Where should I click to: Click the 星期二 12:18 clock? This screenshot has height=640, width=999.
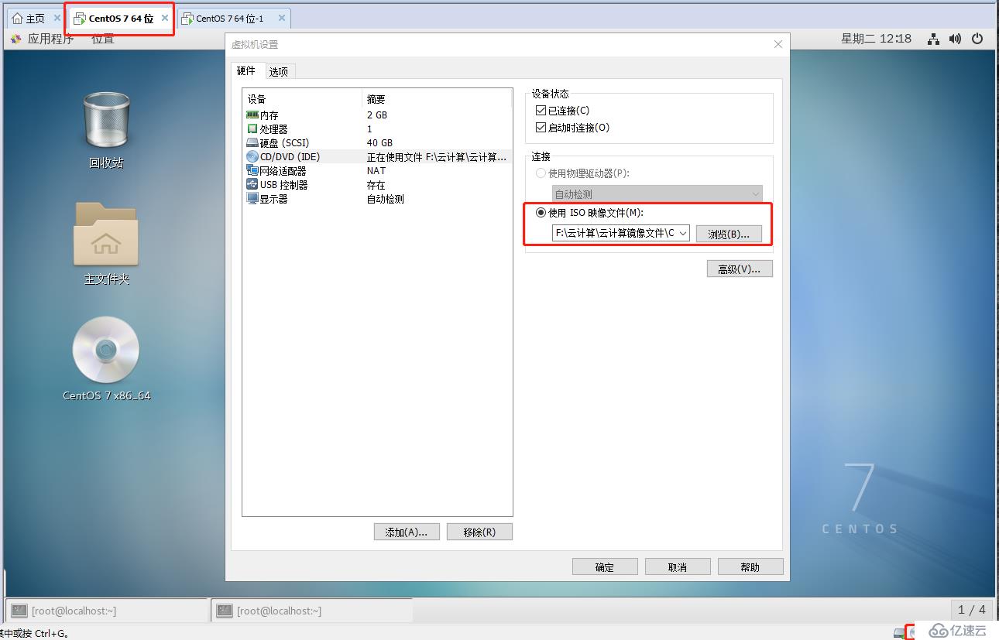tap(877, 39)
